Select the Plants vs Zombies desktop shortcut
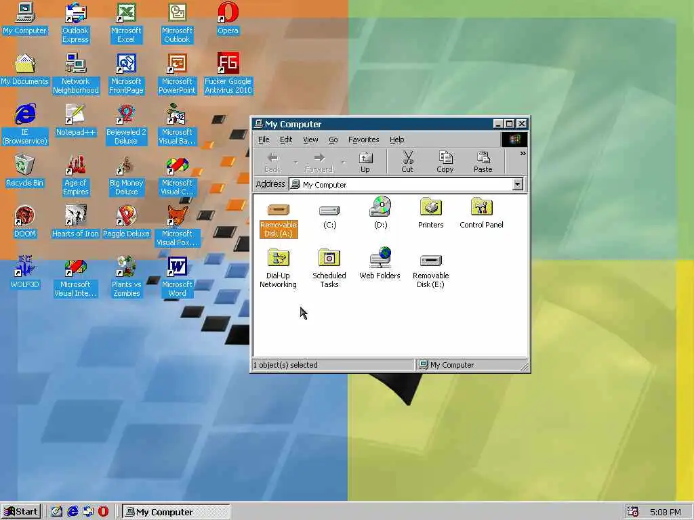Viewport: 694px width, 520px height. click(126, 277)
